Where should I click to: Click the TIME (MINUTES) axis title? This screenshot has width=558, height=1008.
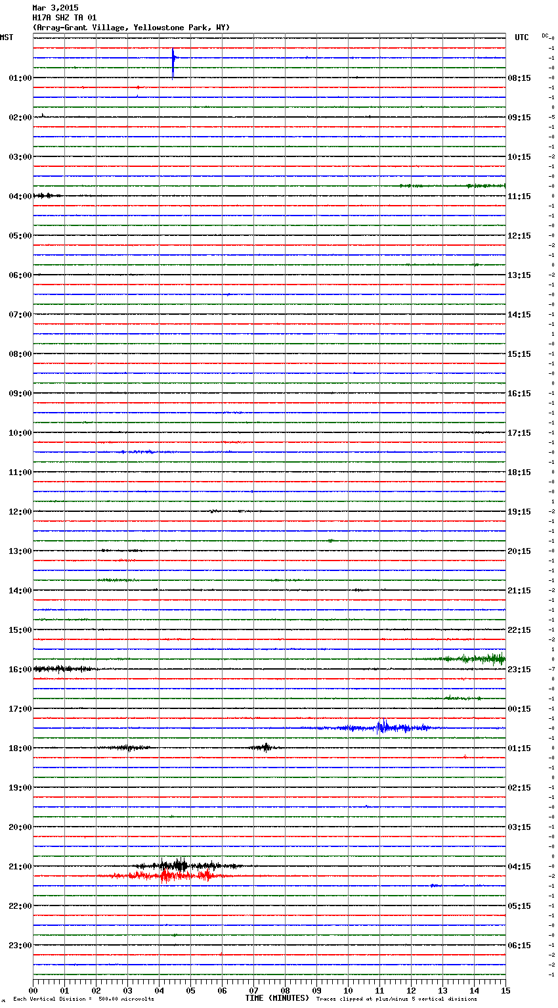[x=278, y=998]
